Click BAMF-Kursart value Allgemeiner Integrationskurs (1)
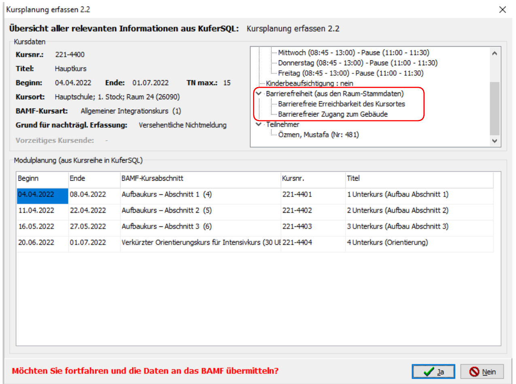The image size is (516, 384). pyautogui.click(x=131, y=111)
